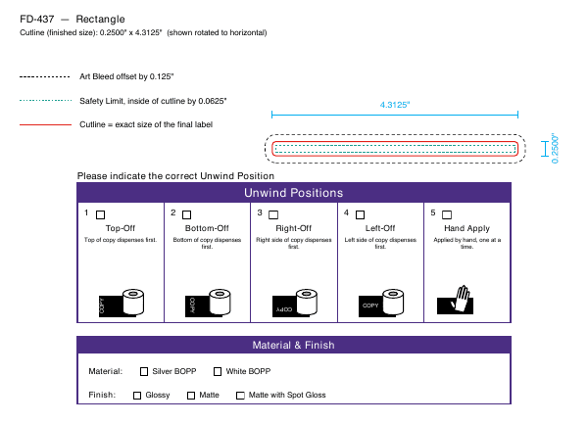Click the Top-Off roll icon
Viewport: 588px width, 424px height.
point(122,303)
